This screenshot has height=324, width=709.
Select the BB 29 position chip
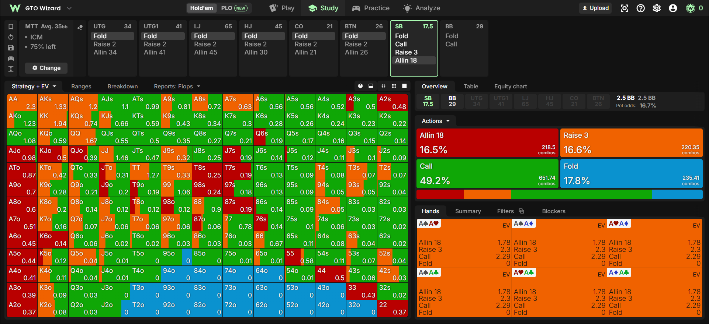pos(452,101)
